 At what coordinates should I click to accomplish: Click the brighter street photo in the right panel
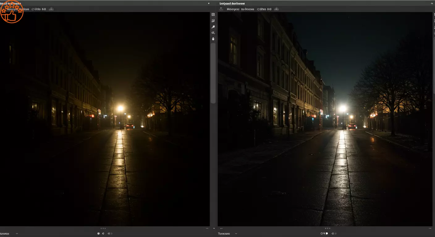point(325,119)
